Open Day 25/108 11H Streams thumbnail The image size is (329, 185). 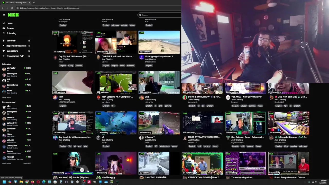click(x=73, y=42)
